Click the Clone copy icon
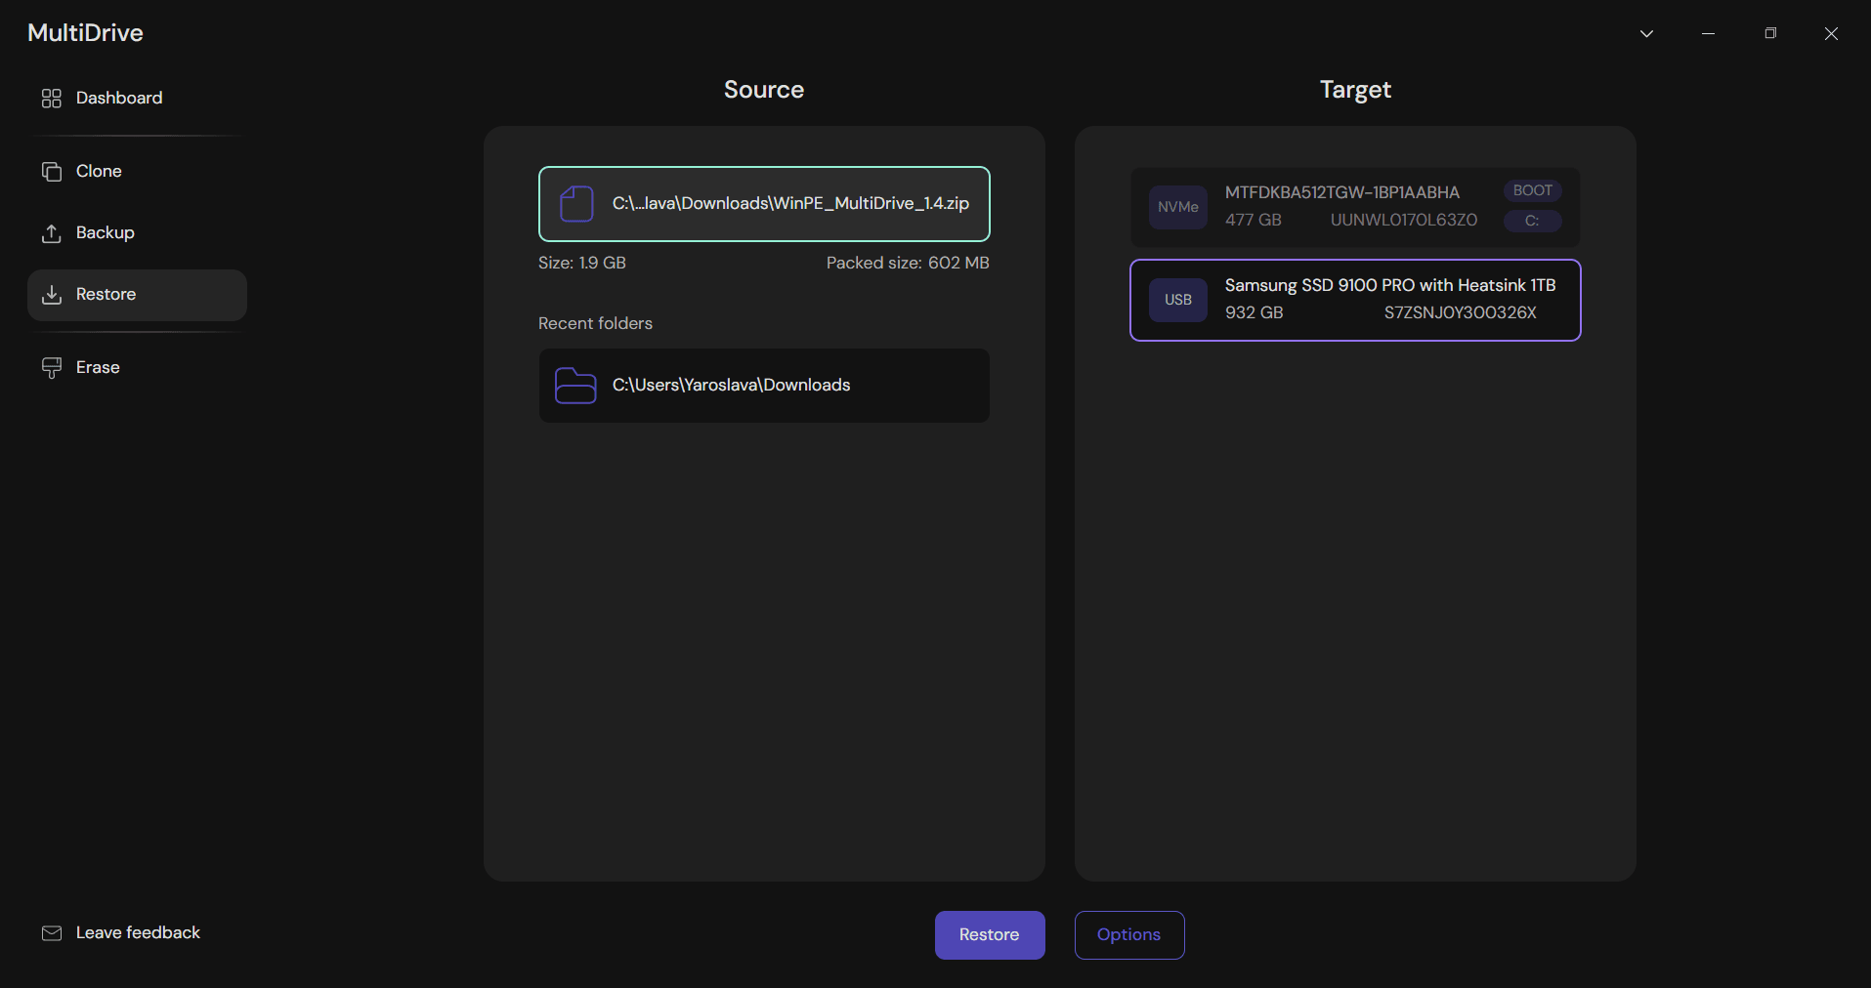Image resolution: width=1871 pixels, height=988 pixels. click(52, 172)
